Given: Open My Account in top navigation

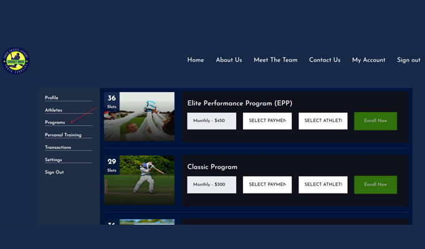Looking at the screenshot, I should point(369,60).
